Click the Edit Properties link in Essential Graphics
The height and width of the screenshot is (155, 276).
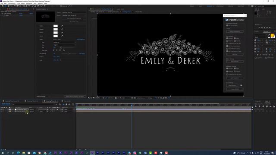coord(81,39)
